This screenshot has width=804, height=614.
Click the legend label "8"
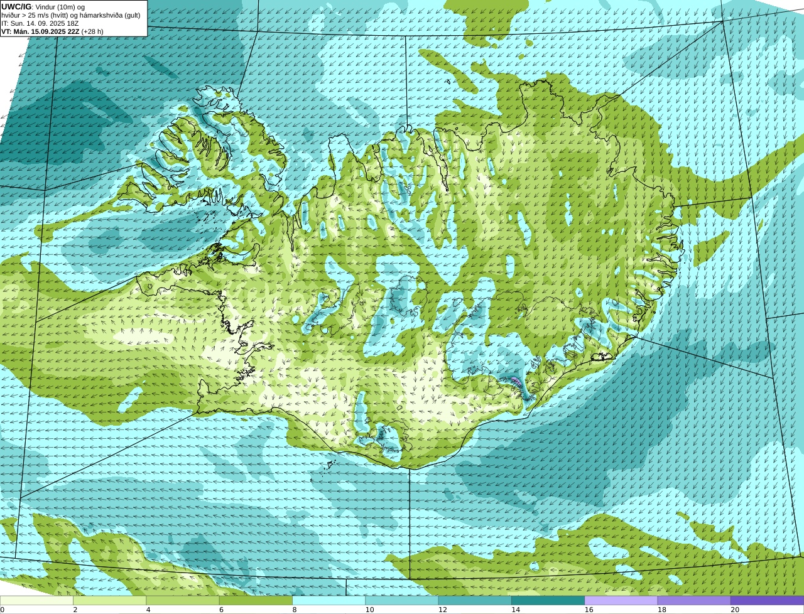tap(294, 610)
